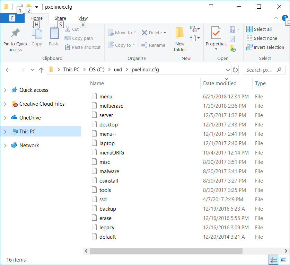
Task: Click the Pin to Quick access icon
Action: (x=15, y=34)
